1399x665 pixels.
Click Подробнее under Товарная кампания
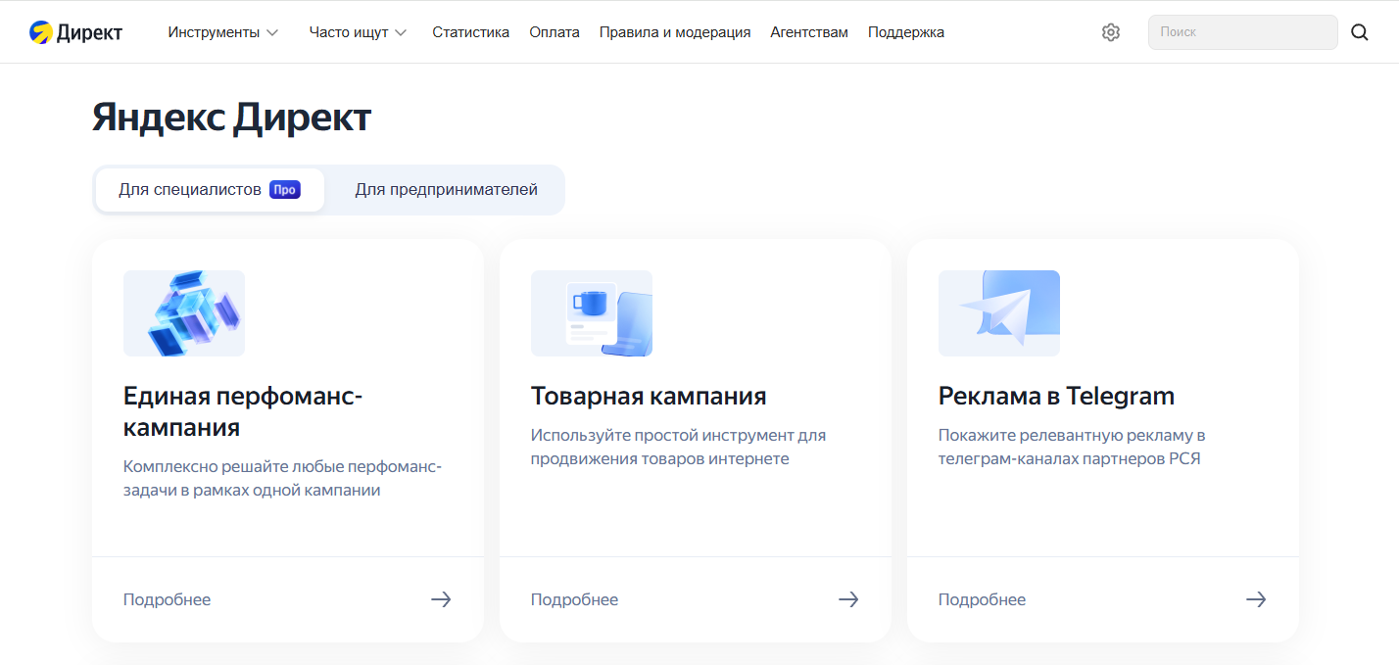pos(574,599)
